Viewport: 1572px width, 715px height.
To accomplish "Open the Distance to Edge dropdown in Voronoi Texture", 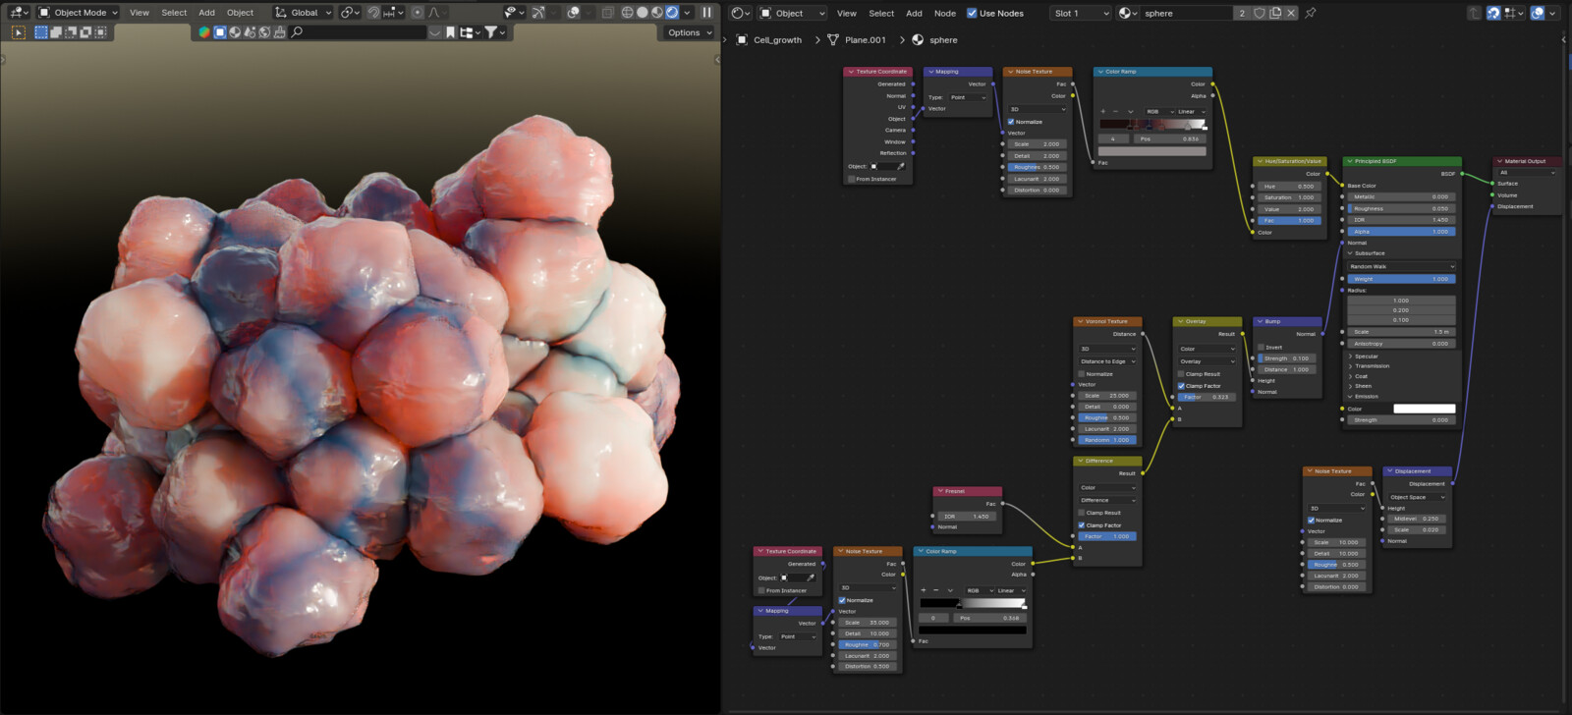I will [x=1108, y=361].
